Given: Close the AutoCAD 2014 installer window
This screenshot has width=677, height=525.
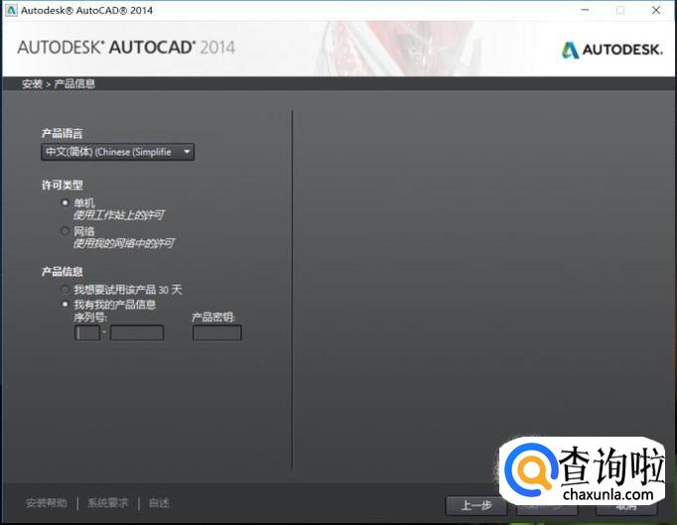Looking at the screenshot, I should click(657, 10).
